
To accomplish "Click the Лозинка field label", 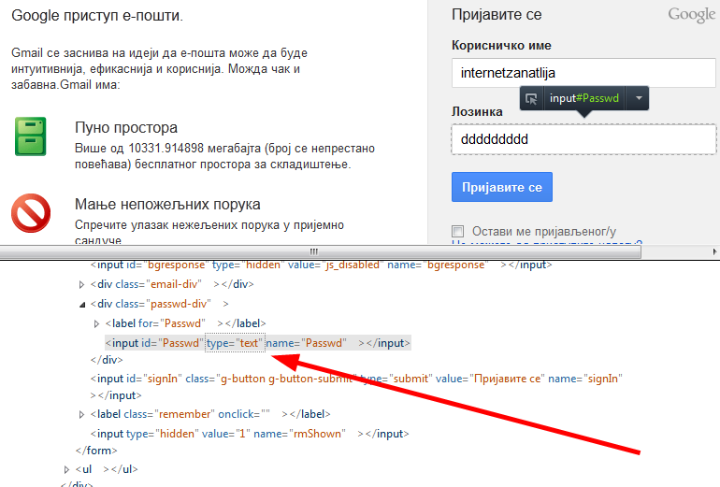I will [477, 111].
